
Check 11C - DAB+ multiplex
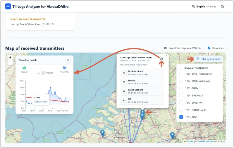(x=181, y=88)
